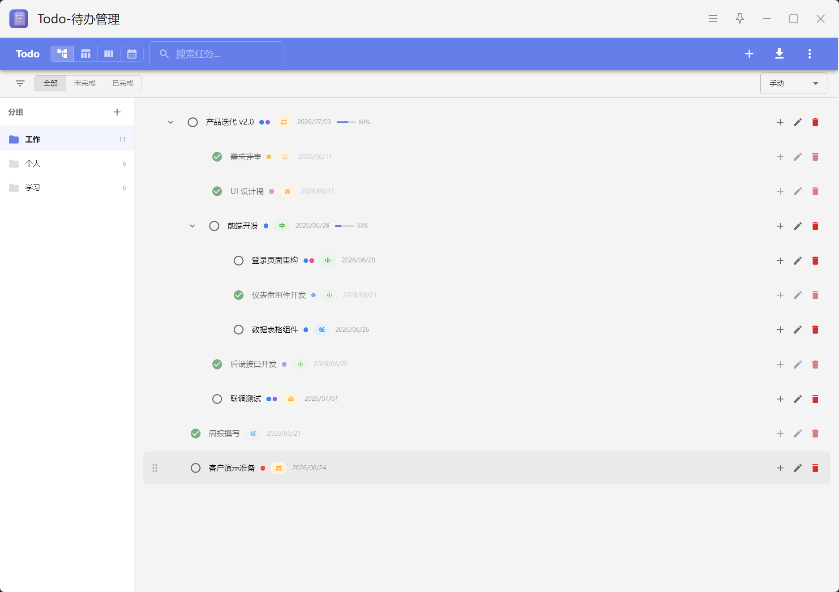The image size is (839, 592).
Task: Focus the 搜索任务 search field
Action: tap(216, 54)
